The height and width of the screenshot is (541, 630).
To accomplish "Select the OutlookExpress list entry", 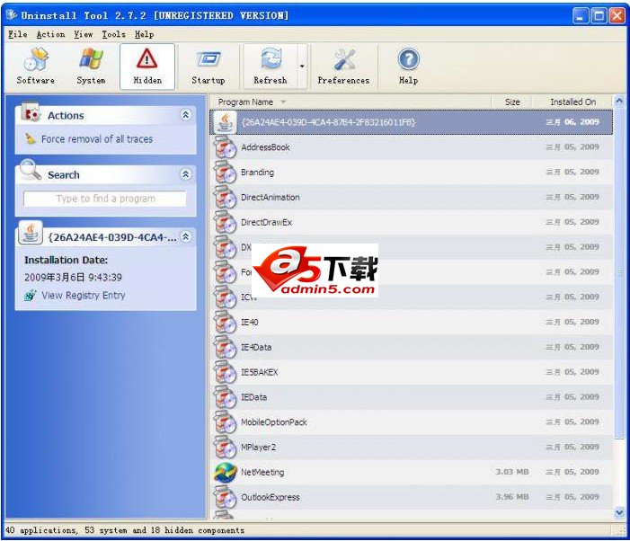I will point(271,497).
